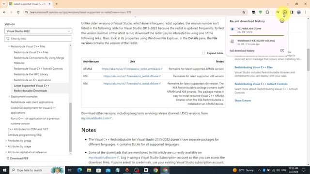Open Redistribute Components By Using Merge Modules
Image resolution: width=310 pixels, height=174 pixels.
39,60
